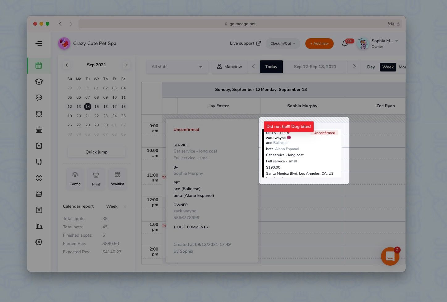Select date 30 in mini calendar

point(106,125)
